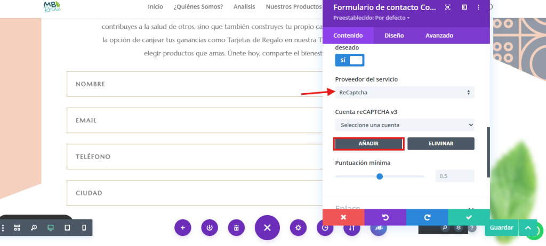The height and width of the screenshot is (246, 546).
Task: Click the AÑADIR account button
Action: point(368,144)
